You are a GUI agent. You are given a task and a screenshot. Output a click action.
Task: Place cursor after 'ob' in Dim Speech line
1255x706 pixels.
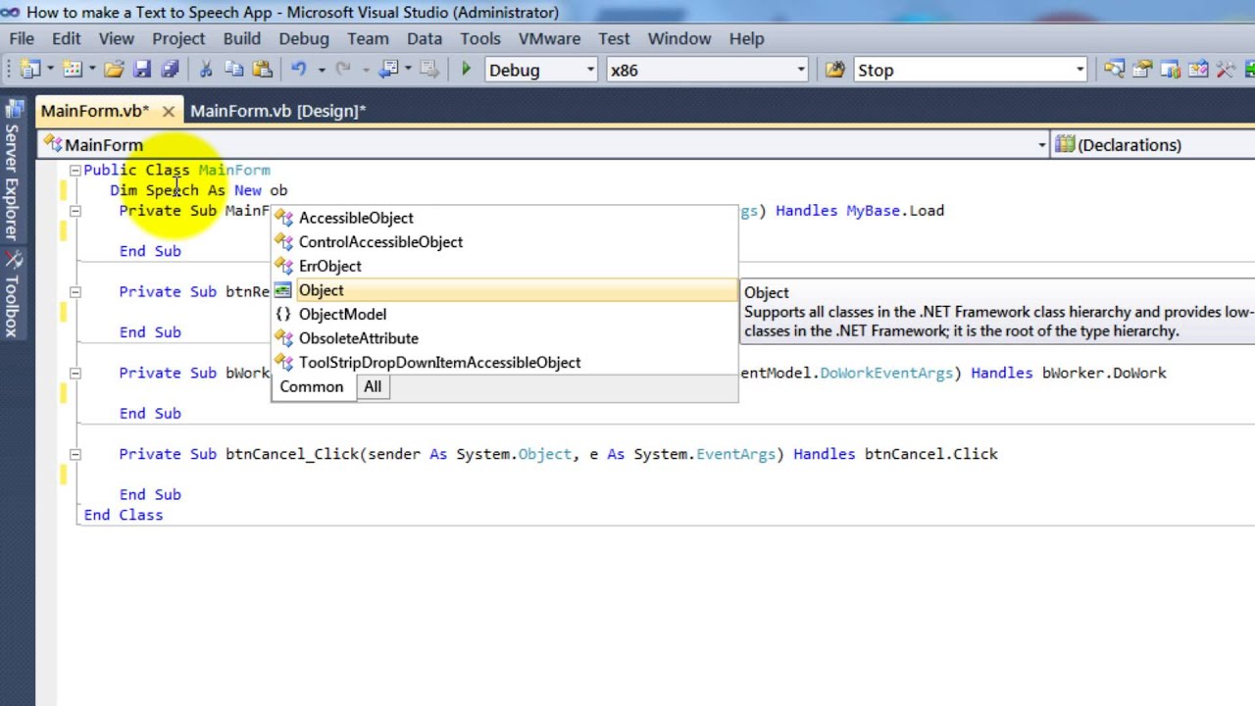(x=288, y=190)
